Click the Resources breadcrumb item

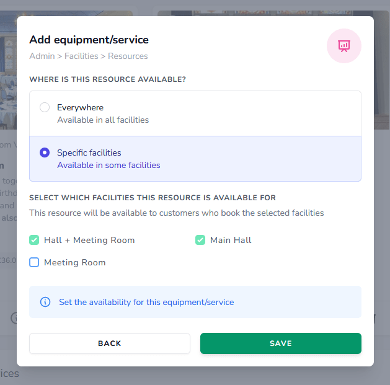click(128, 56)
